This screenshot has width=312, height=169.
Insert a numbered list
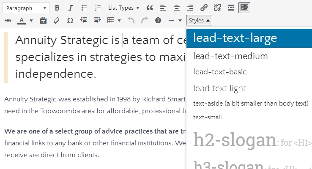coord(98,8)
